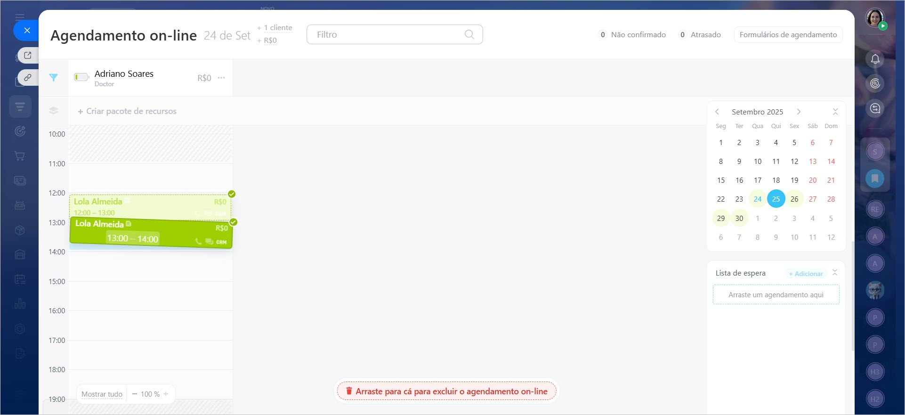Open the blue bookmark icon in right sidebar
This screenshot has height=415, width=905.
874,179
